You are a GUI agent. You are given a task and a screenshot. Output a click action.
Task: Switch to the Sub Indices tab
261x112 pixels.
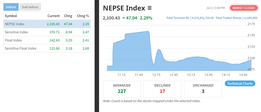(x=30, y=7)
